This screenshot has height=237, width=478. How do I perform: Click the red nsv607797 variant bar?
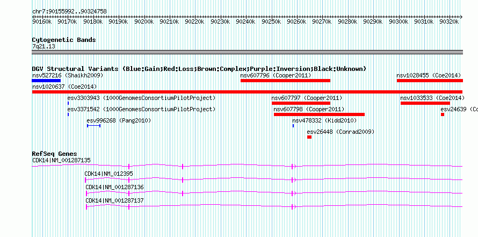301,103
